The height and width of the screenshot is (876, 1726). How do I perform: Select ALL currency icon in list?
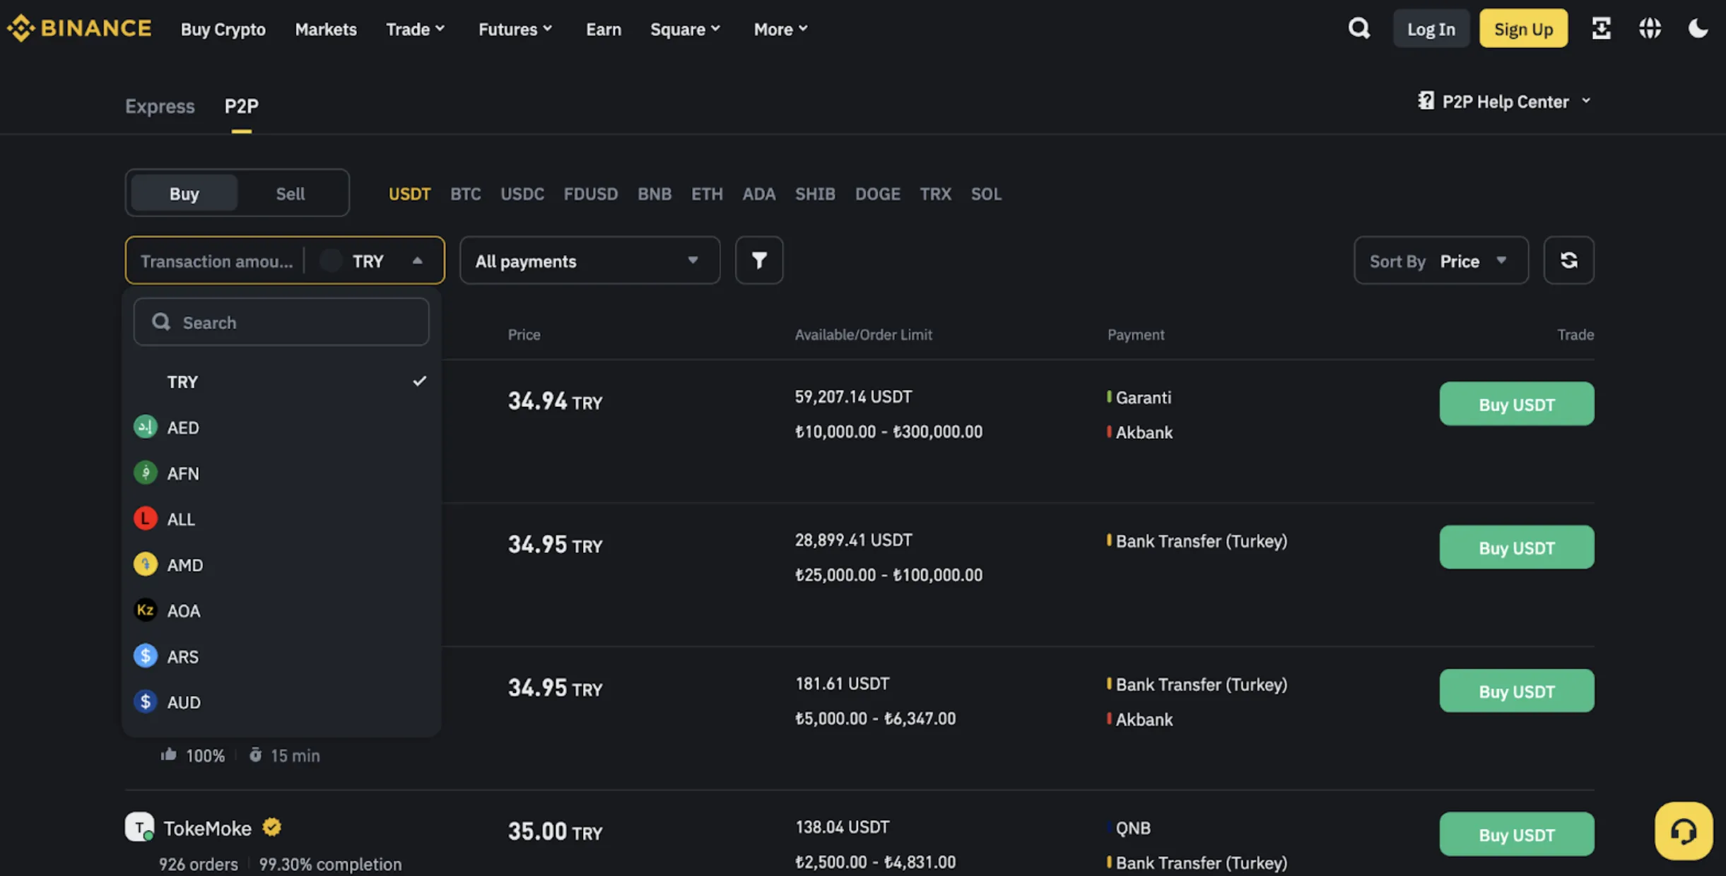tap(146, 519)
